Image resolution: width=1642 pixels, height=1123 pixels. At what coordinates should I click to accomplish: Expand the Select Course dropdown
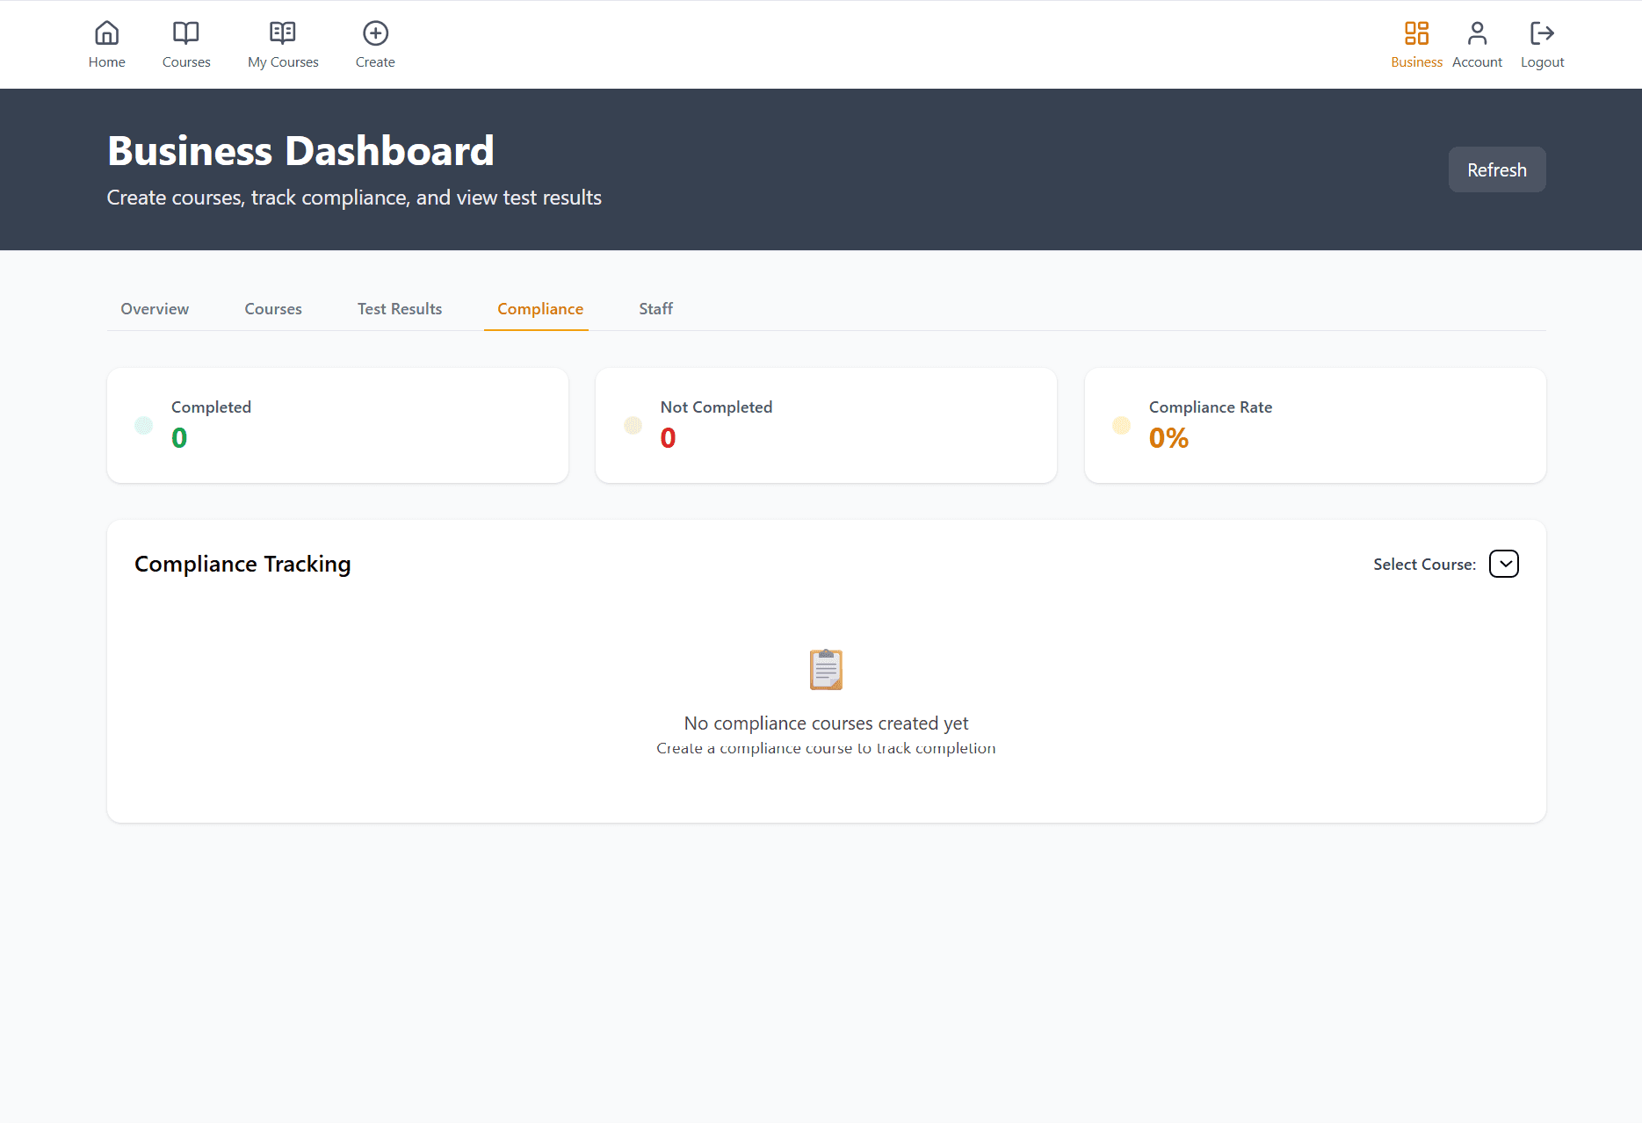[1503, 564]
